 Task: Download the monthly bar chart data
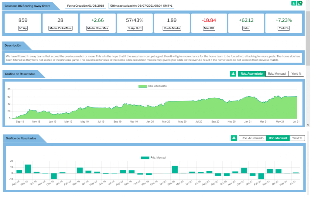pos(234,138)
